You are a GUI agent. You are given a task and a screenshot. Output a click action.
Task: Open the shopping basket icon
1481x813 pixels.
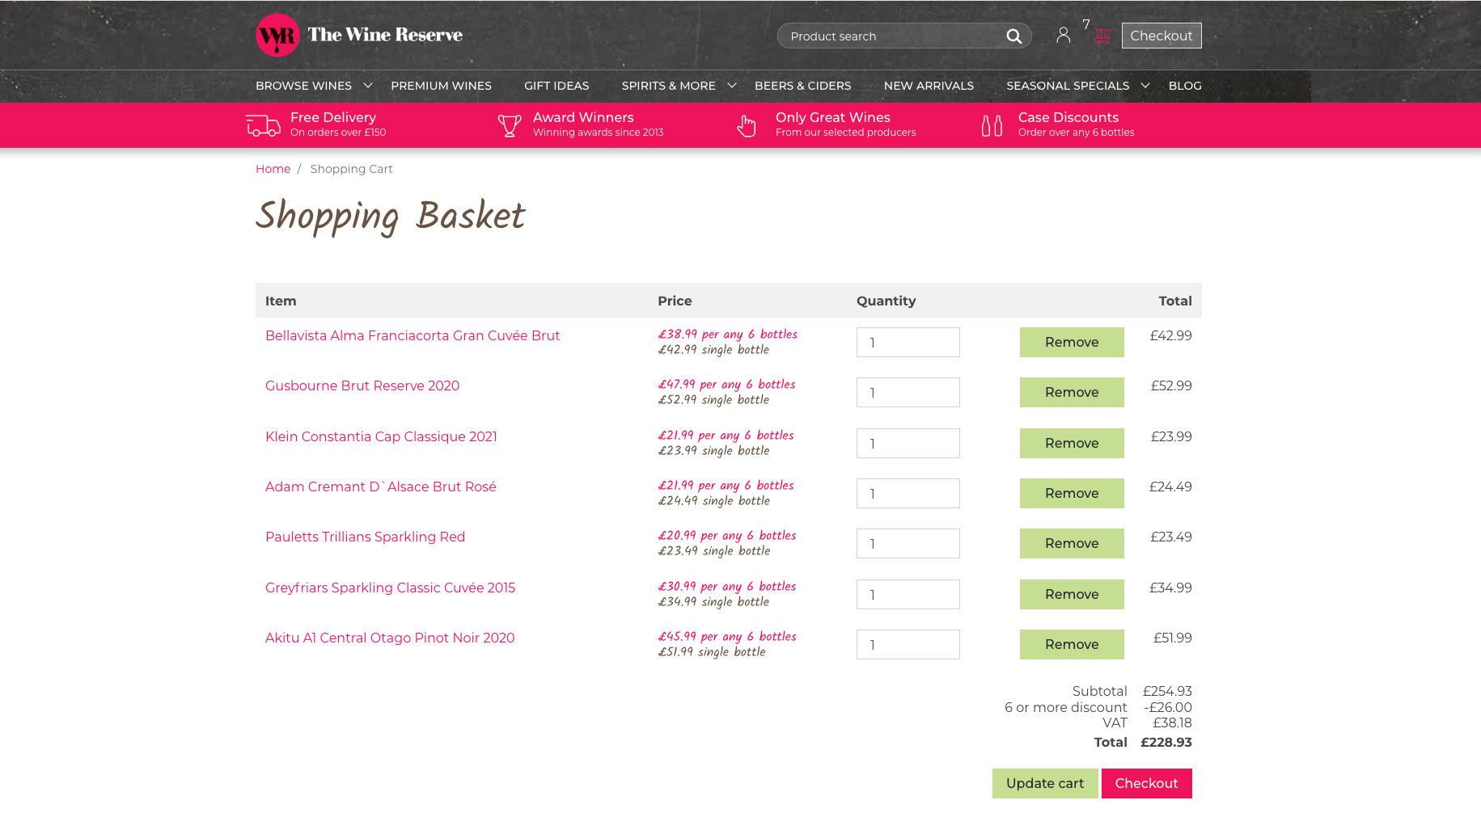click(1102, 36)
